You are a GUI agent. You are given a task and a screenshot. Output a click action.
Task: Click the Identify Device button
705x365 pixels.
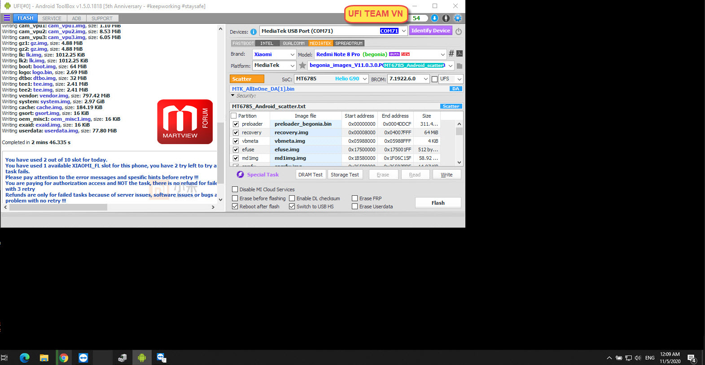pos(430,31)
